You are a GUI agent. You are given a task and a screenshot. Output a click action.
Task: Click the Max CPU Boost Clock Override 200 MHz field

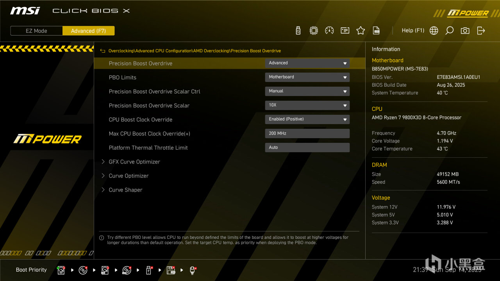[x=307, y=133]
